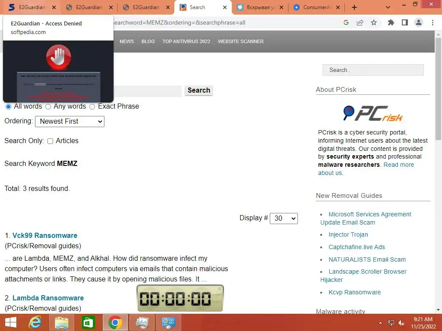This screenshot has height=331, width=442.
Task: Open the Vck99 Ransomware result
Action: (45, 235)
